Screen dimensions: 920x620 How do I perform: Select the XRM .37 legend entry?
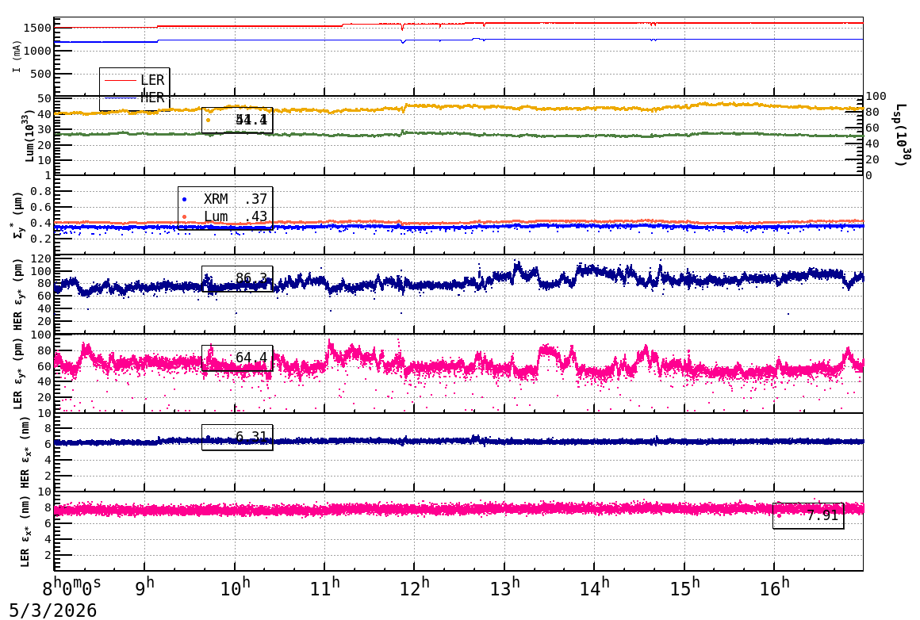225,199
